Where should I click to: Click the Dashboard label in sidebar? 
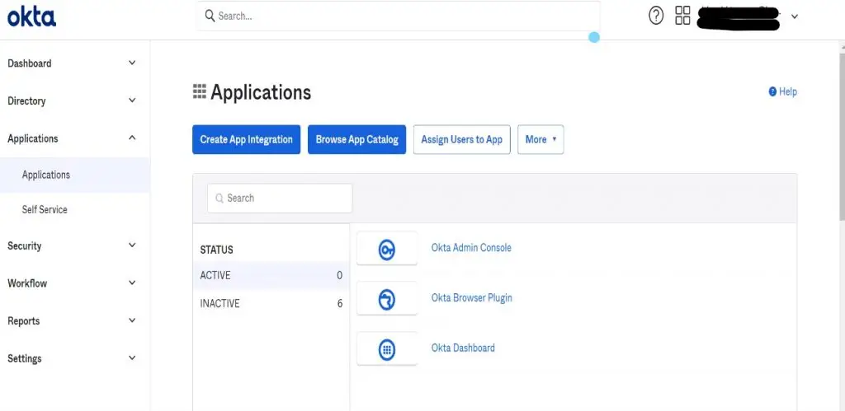tap(30, 63)
